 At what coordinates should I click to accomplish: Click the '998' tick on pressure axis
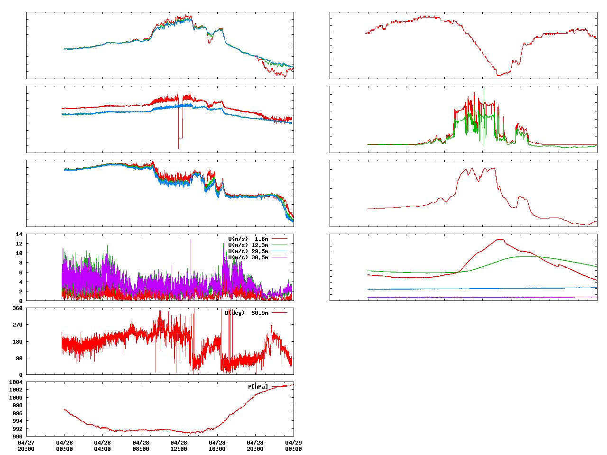point(18,405)
